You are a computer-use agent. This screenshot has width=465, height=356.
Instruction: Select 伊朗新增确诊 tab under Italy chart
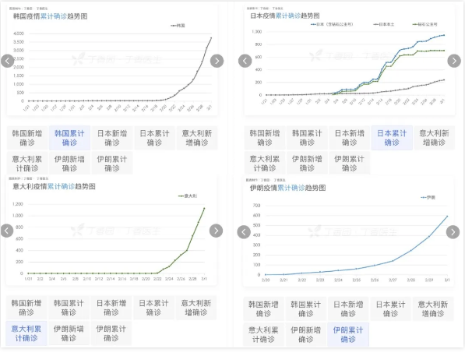69,333
